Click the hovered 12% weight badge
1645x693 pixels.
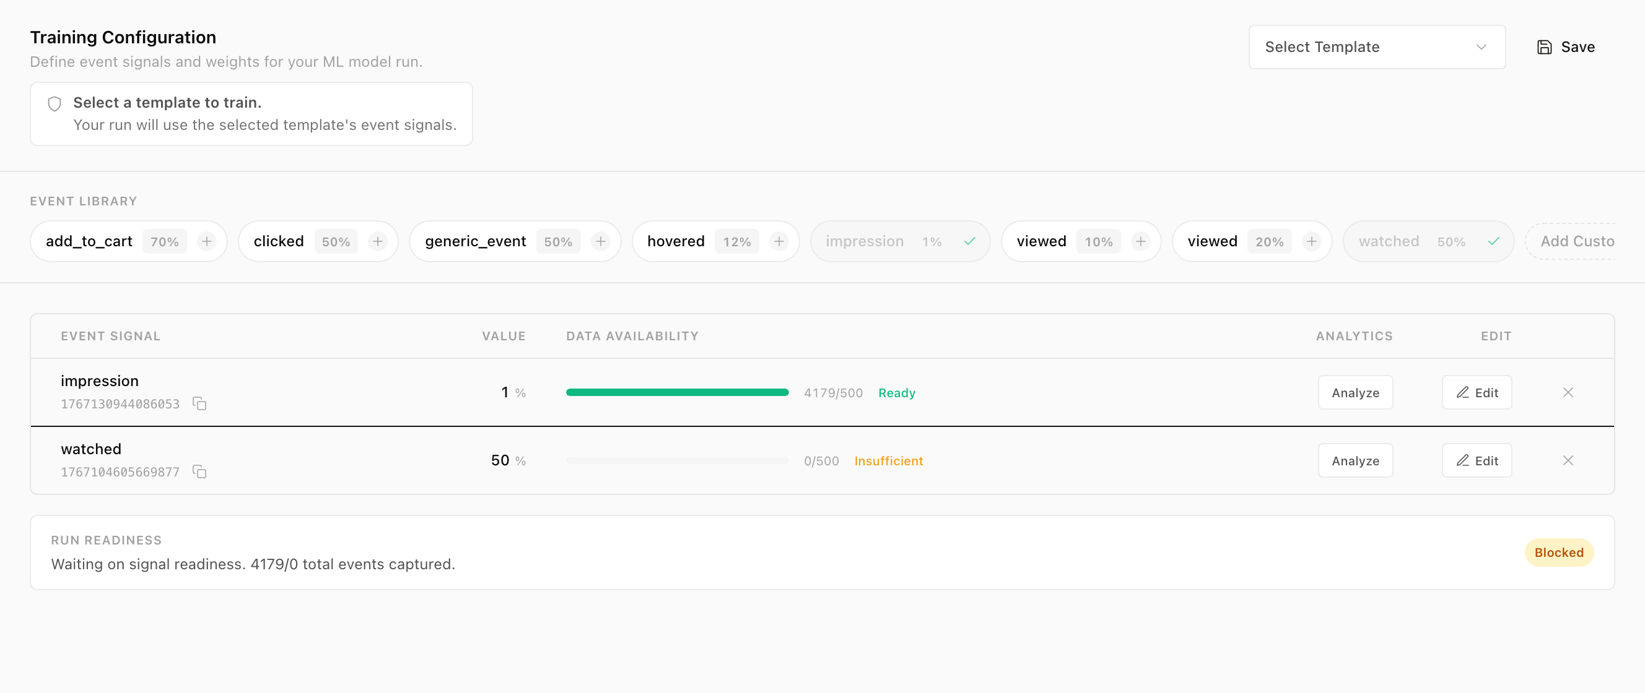click(737, 242)
